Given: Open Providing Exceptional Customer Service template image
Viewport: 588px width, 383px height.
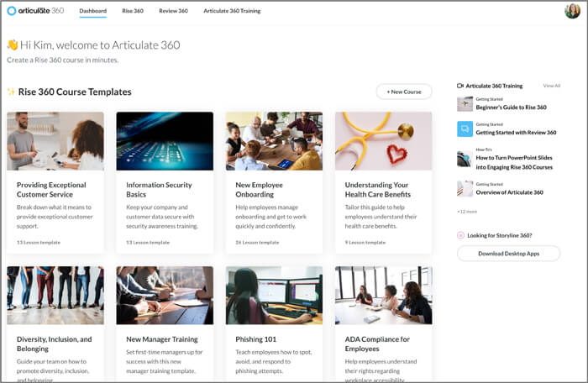Looking at the screenshot, I should coord(55,141).
